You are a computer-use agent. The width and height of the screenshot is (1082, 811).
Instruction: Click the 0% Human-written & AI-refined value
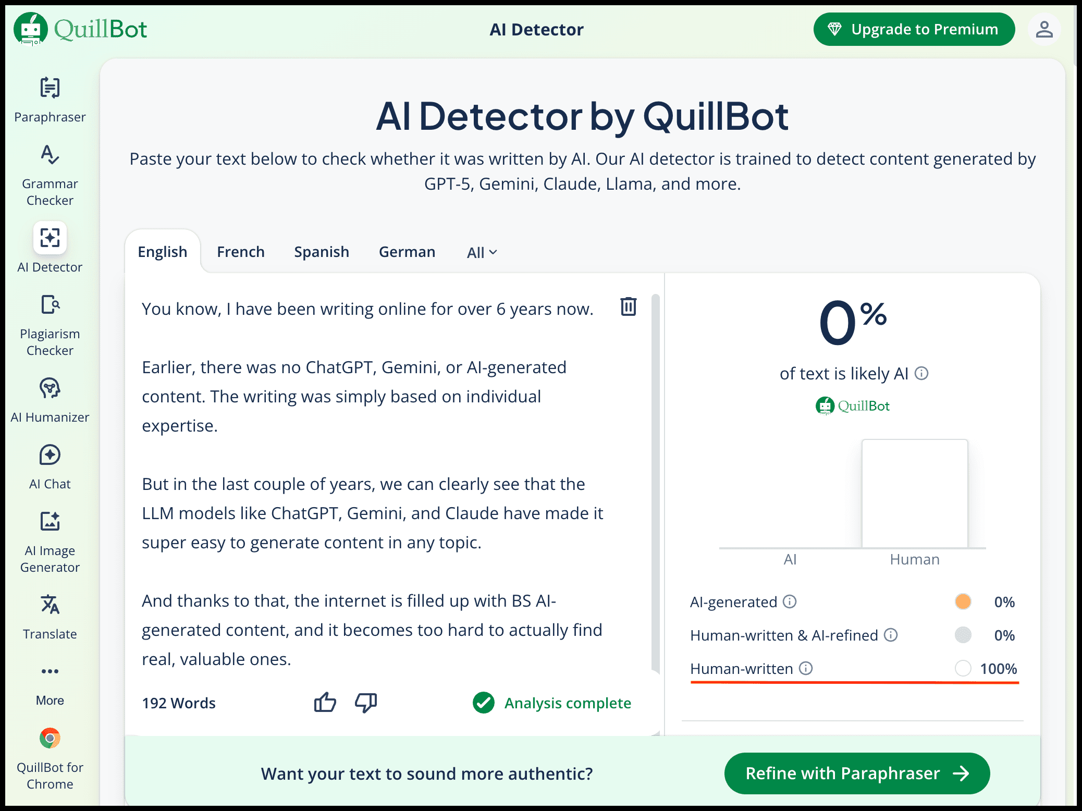coord(1004,635)
